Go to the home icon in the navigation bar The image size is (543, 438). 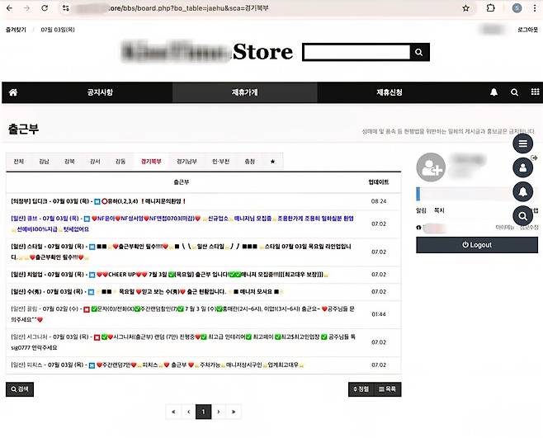pyautogui.click(x=13, y=92)
